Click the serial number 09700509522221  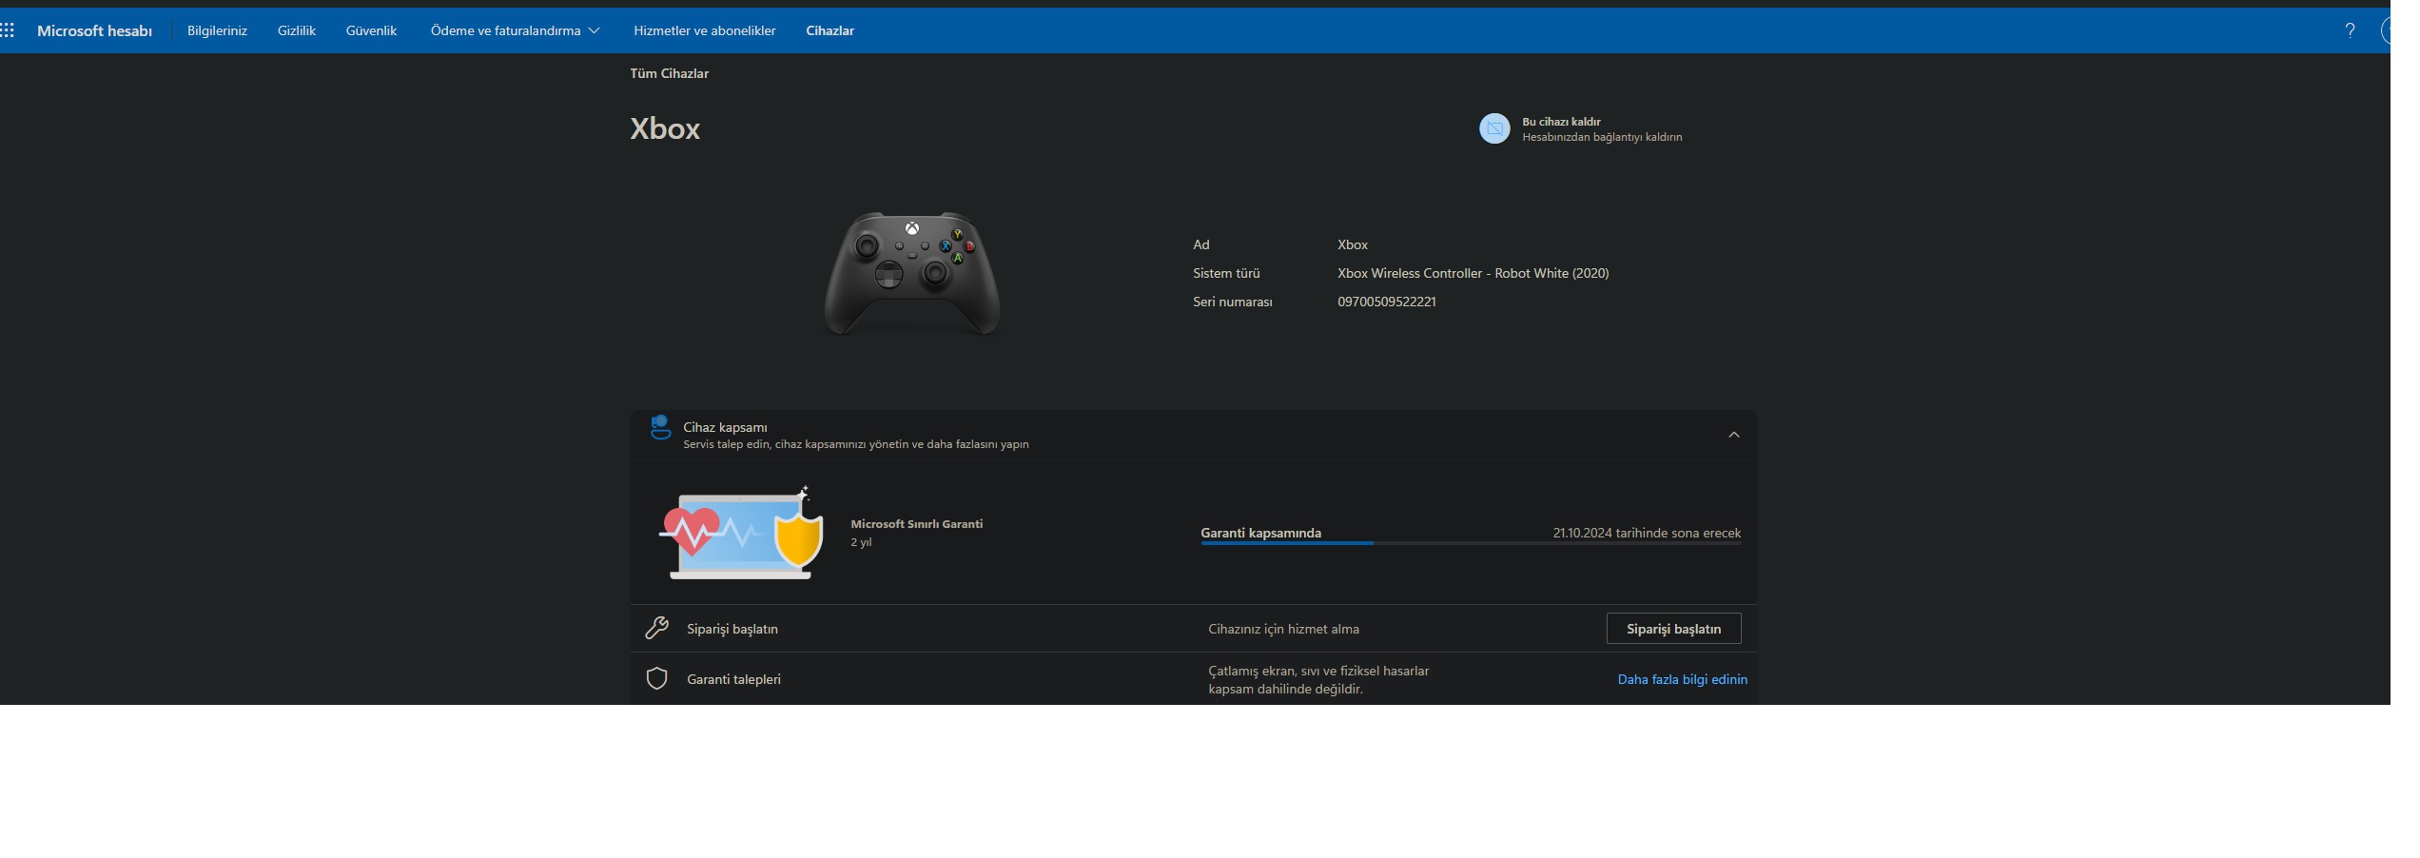[1386, 302]
